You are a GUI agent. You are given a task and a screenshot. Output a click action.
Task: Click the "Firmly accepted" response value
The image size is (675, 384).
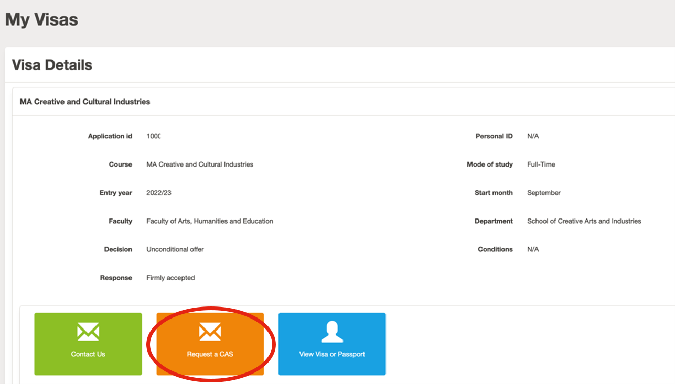tap(170, 278)
